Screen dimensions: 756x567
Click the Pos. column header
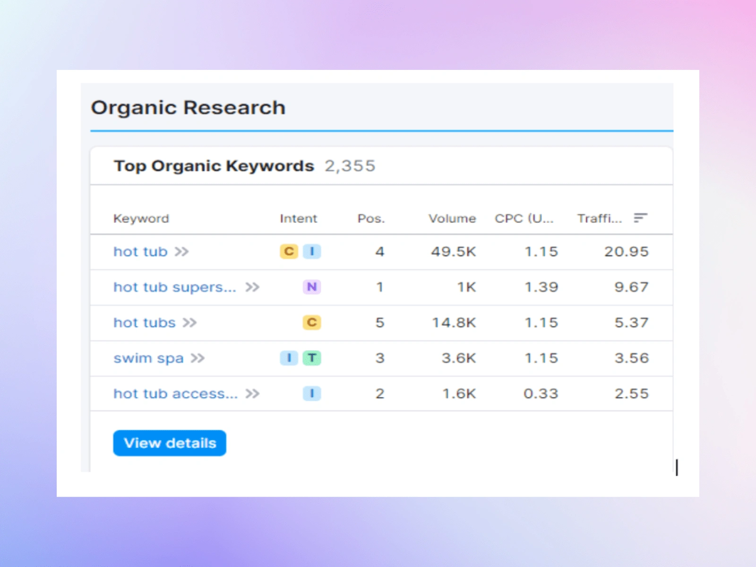click(x=371, y=218)
